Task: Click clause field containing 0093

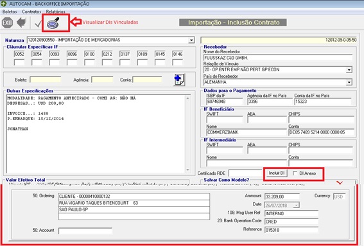Action: pyautogui.click(x=55, y=54)
